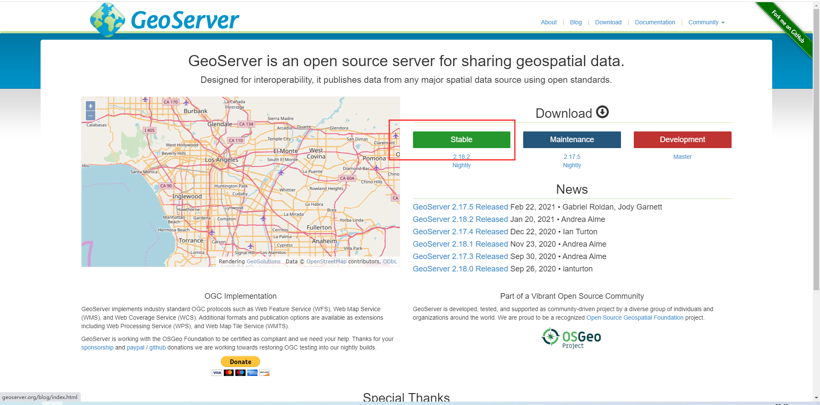
Task: Expand the Community dropdown menu
Action: tap(706, 22)
